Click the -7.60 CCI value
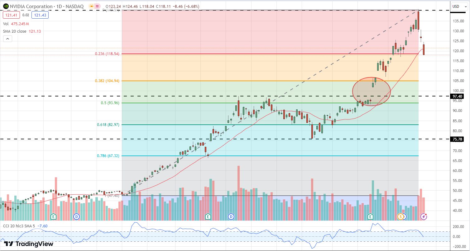The image size is (470, 251). tap(42, 226)
